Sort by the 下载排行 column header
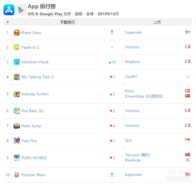196x184 pixels. pyautogui.click(x=68, y=22)
